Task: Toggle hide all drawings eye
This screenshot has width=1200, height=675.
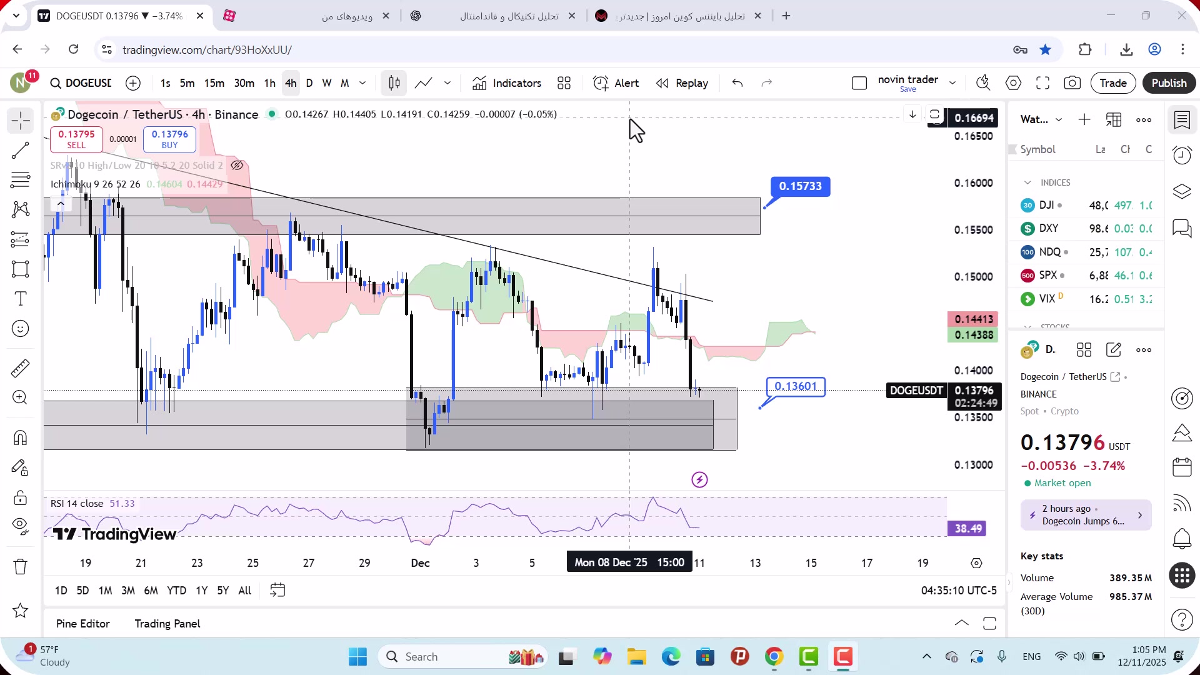Action: 20,527
